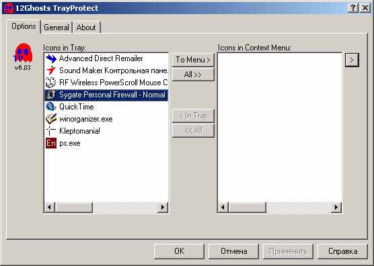The height and width of the screenshot is (266, 374).
Task: Click Context Menu list horizontal scrollbar thumb
Action: pos(247,207)
